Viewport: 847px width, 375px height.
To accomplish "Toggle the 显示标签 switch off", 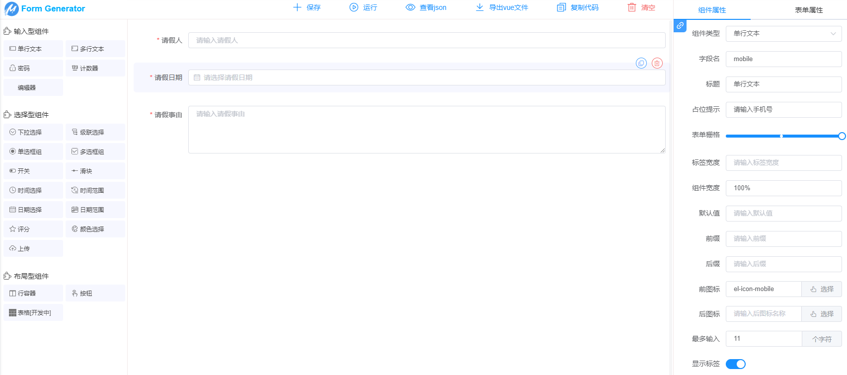I will pyautogui.click(x=735, y=364).
